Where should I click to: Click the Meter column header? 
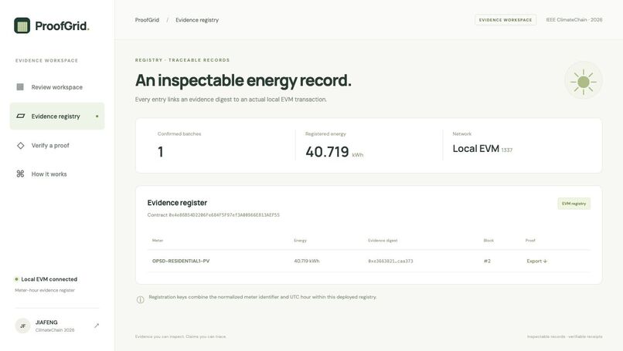pos(158,241)
